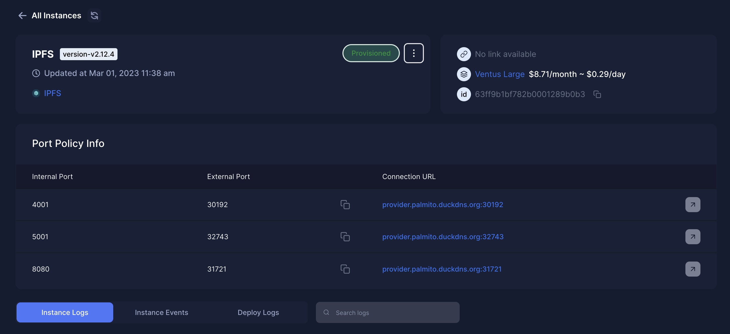Click the layers icon next to Ventus Large
Image resolution: width=730 pixels, height=334 pixels.
(464, 74)
